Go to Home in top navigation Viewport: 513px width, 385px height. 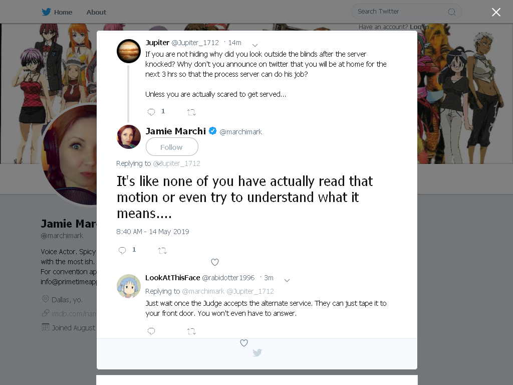pyautogui.click(x=63, y=12)
